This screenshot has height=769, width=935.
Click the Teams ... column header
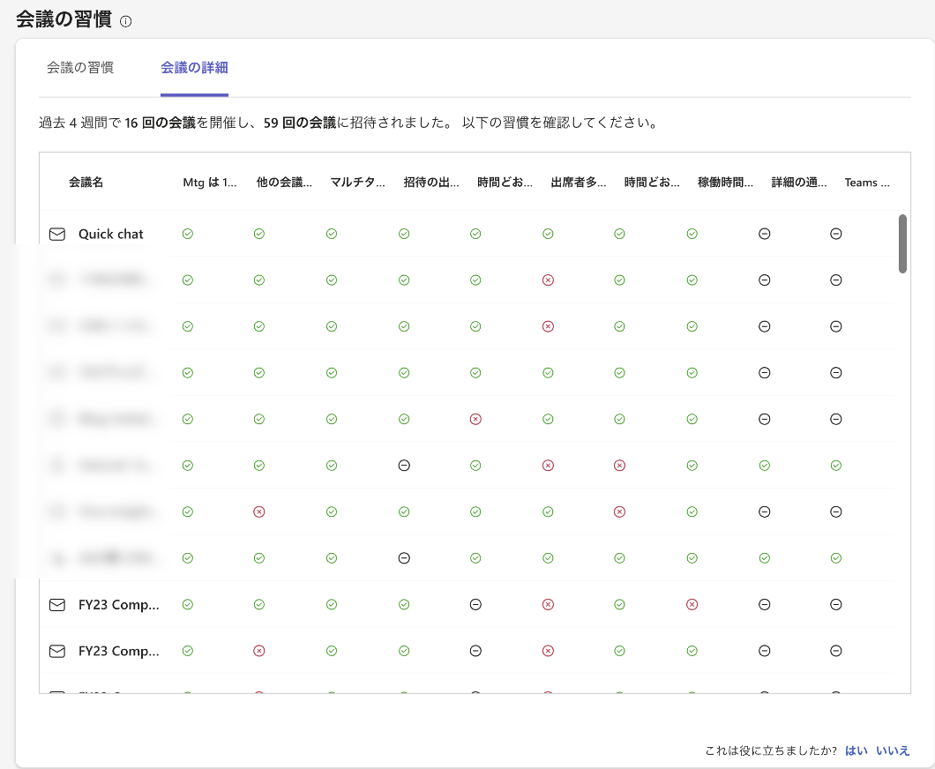pos(867,183)
